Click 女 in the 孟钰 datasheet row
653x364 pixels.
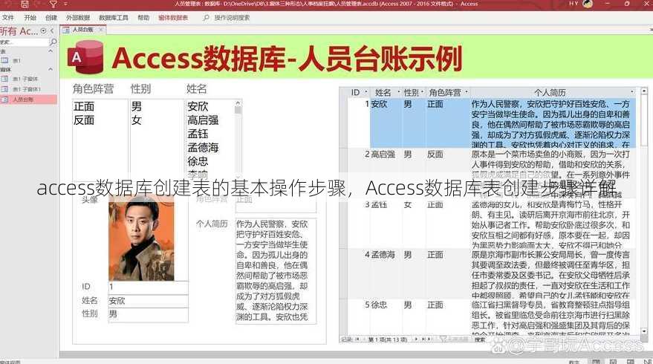(x=407, y=205)
